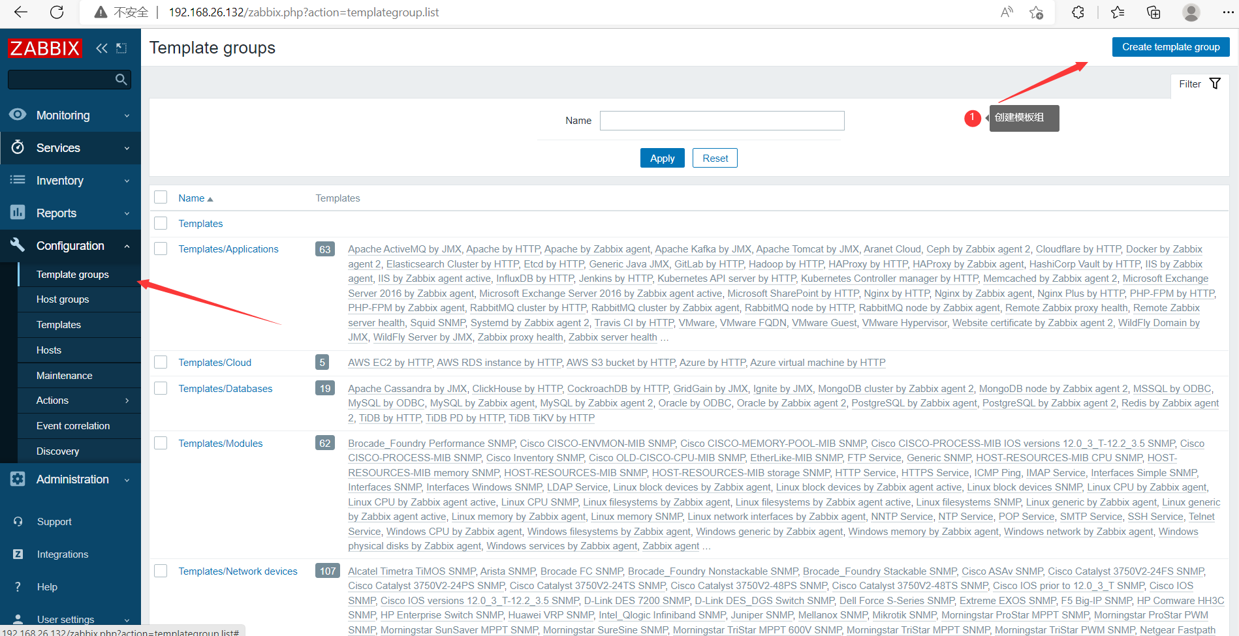Click the Help question mark icon

(x=18, y=587)
